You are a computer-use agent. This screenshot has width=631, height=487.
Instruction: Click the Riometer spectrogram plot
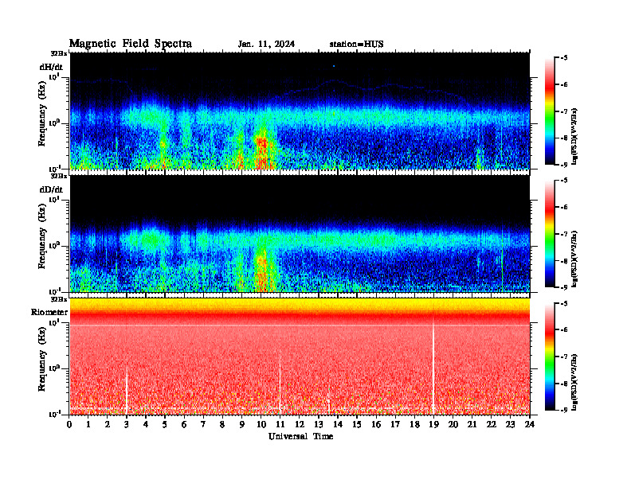(300, 356)
